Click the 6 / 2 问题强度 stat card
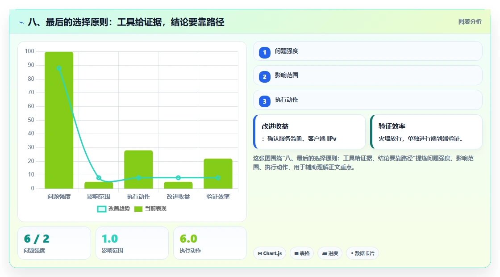The height and width of the screenshot is (277, 500). pyautogui.click(x=54, y=243)
